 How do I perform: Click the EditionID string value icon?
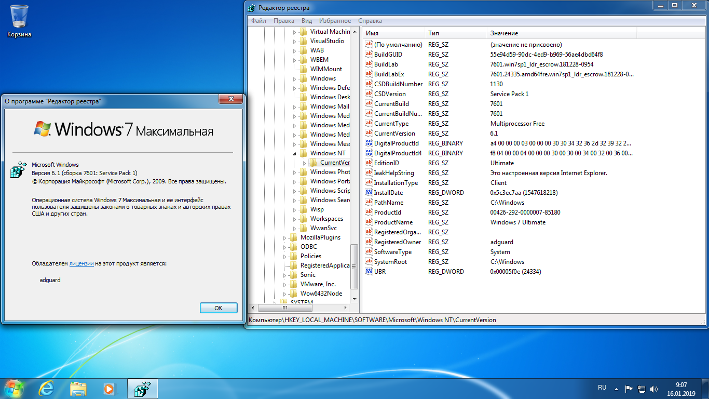pyautogui.click(x=369, y=163)
